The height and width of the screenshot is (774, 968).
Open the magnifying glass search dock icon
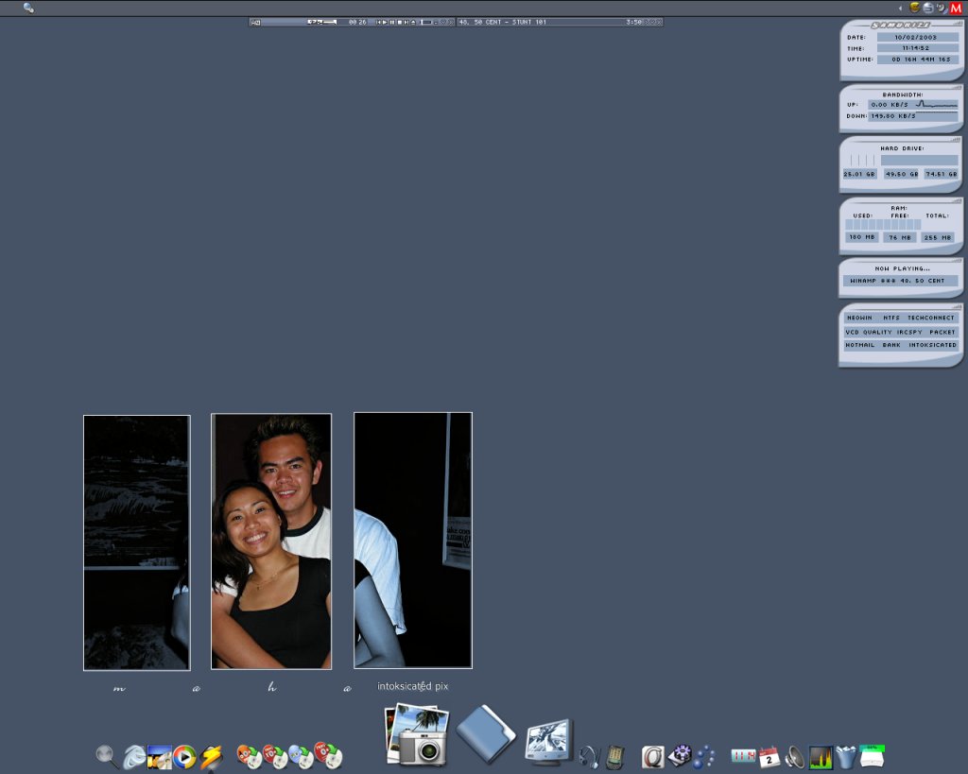click(x=107, y=756)
